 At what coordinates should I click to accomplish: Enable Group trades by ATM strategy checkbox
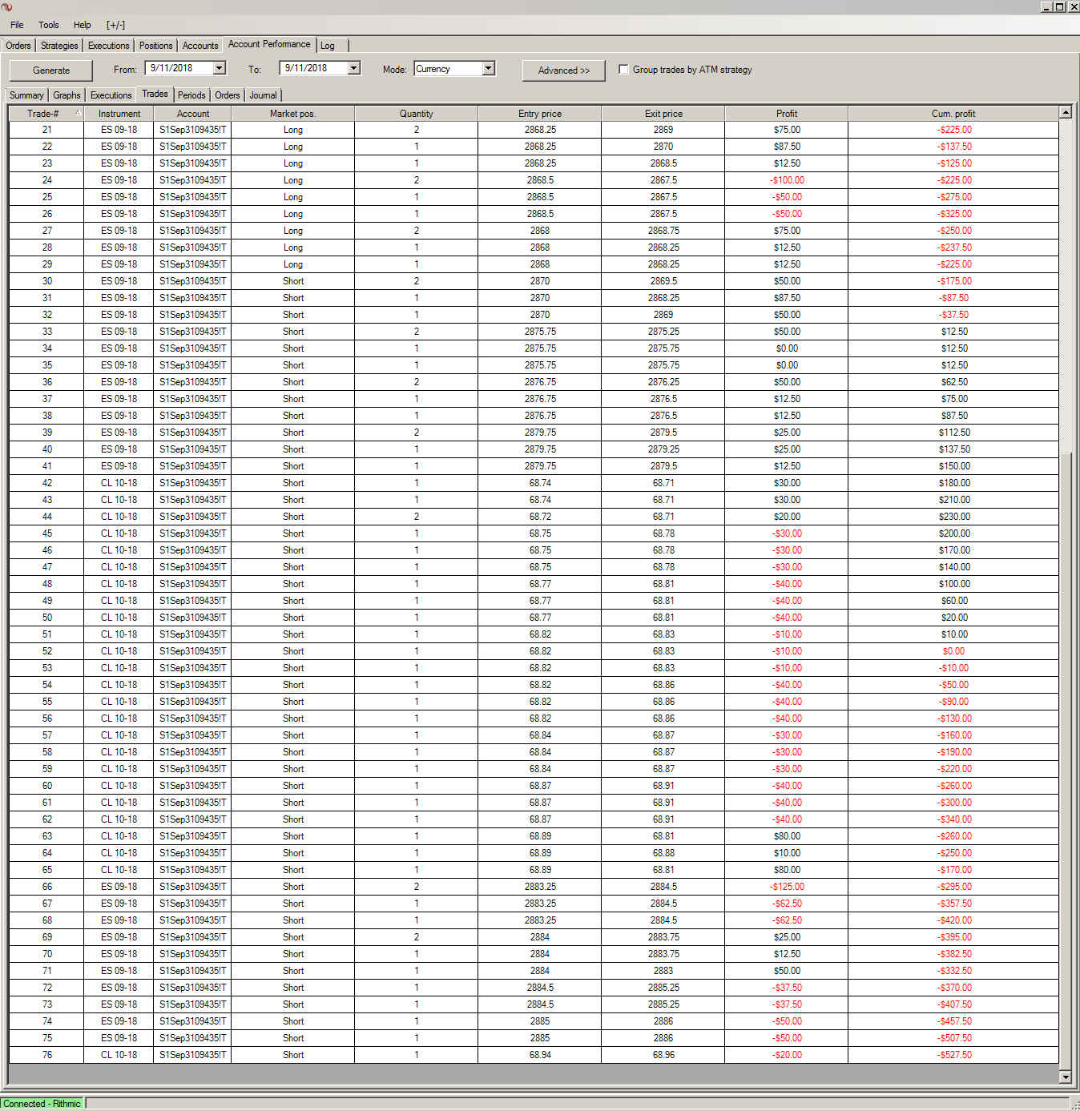623,69
